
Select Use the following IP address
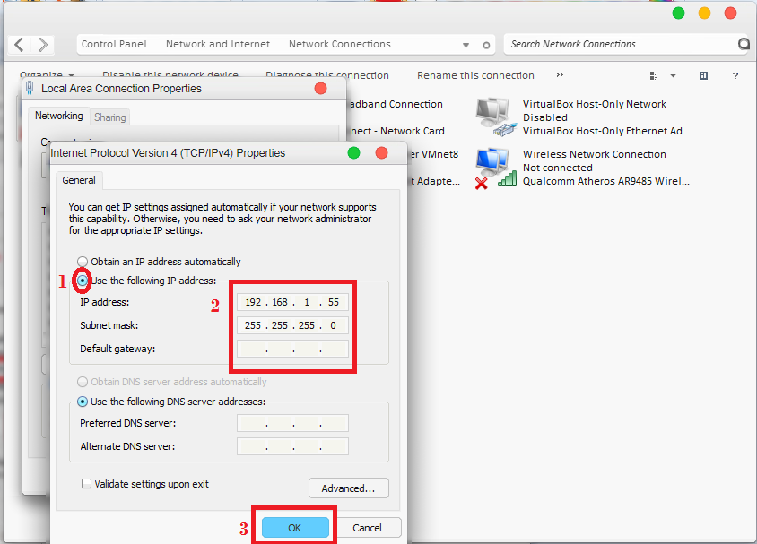coord(82,281)
